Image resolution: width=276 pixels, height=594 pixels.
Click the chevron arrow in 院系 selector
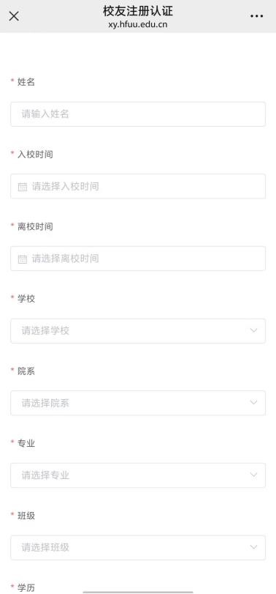coord(253,403)
